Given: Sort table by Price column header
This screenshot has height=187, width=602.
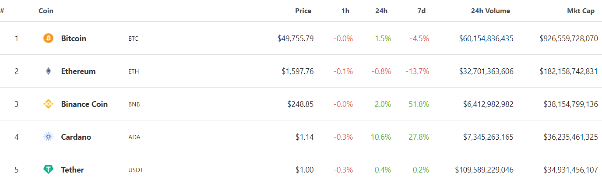Looking at the screenshot, I should [x=303, y=11].
